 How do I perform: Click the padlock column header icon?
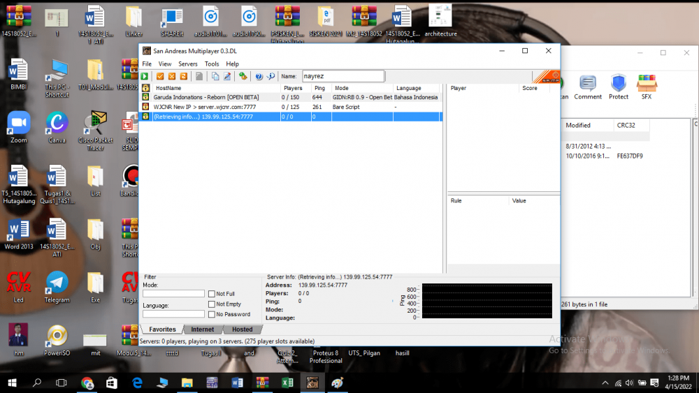(x=145, y=88)
